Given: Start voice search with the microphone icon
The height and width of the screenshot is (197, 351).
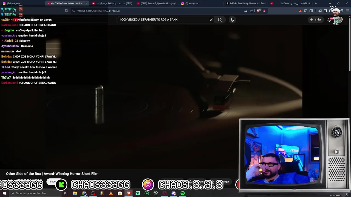Looking at the screenshot, I should pyautogui.click(x=232, y=20).
